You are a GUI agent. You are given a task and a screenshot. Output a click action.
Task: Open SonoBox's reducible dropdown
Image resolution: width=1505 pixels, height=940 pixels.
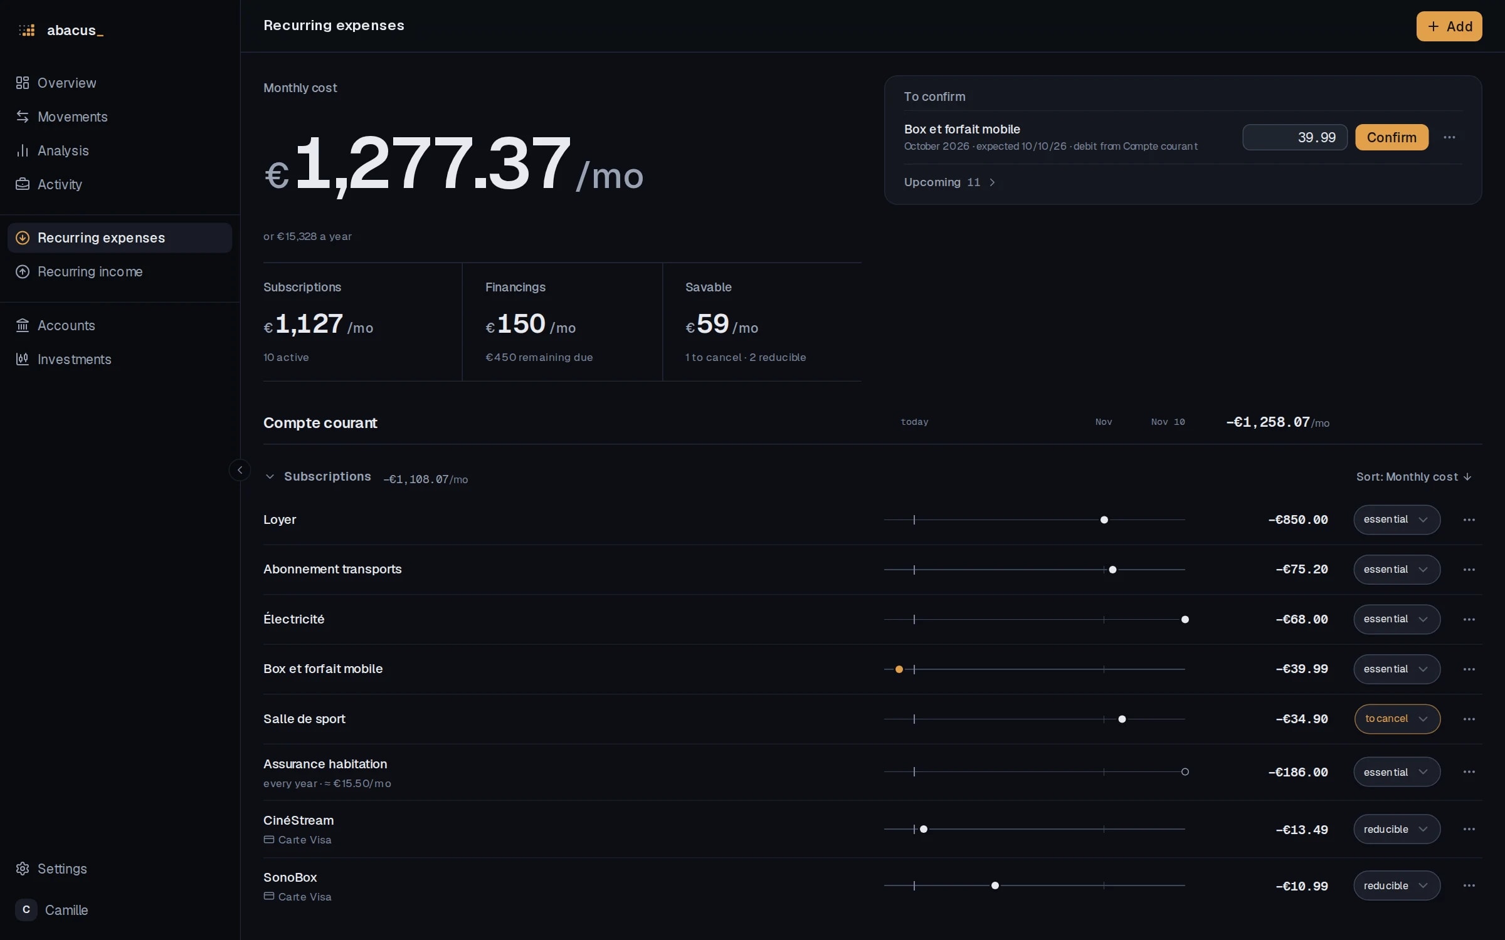1397,885
